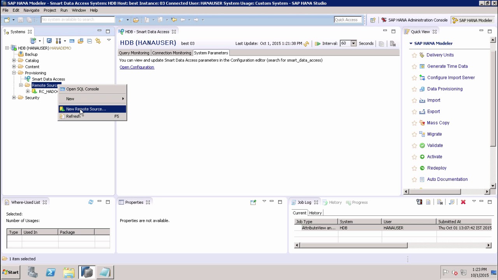Click the star next to Redeploy
This screenshot has height=280, width=498.
(414, 168)
